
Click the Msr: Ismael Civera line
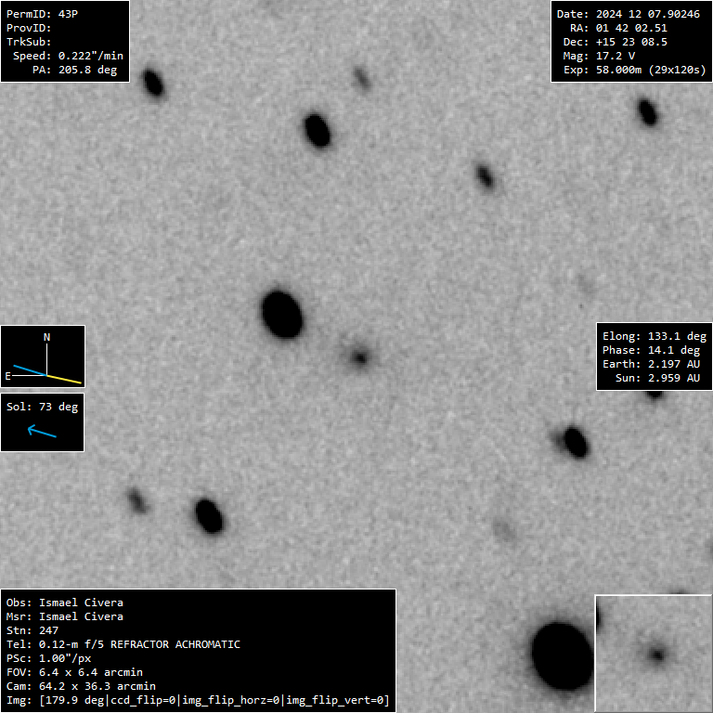(65, 616)
